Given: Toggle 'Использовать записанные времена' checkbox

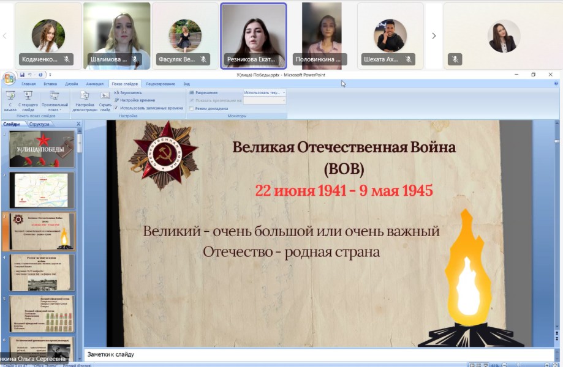Looking at the screenshot, I should point(116,108).
